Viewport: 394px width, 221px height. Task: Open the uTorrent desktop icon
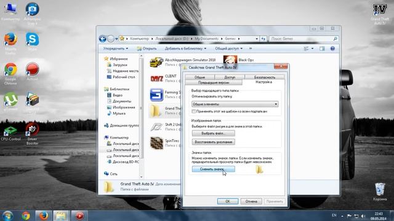[10, 101]
